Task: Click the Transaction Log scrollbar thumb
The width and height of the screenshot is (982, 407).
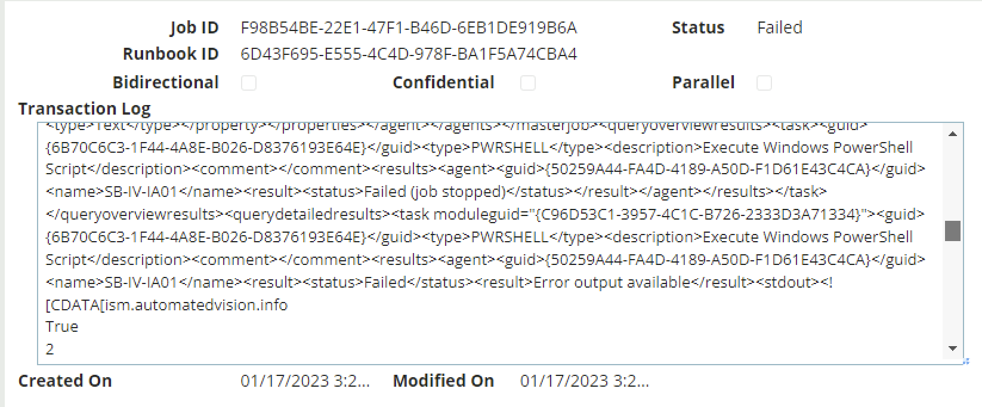Action: point(953,231)
